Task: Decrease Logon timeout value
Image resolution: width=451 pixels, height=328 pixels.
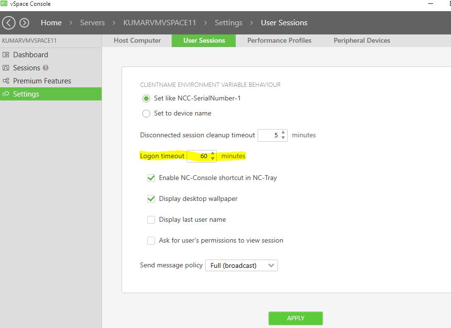Action: [x=212, y=159]
